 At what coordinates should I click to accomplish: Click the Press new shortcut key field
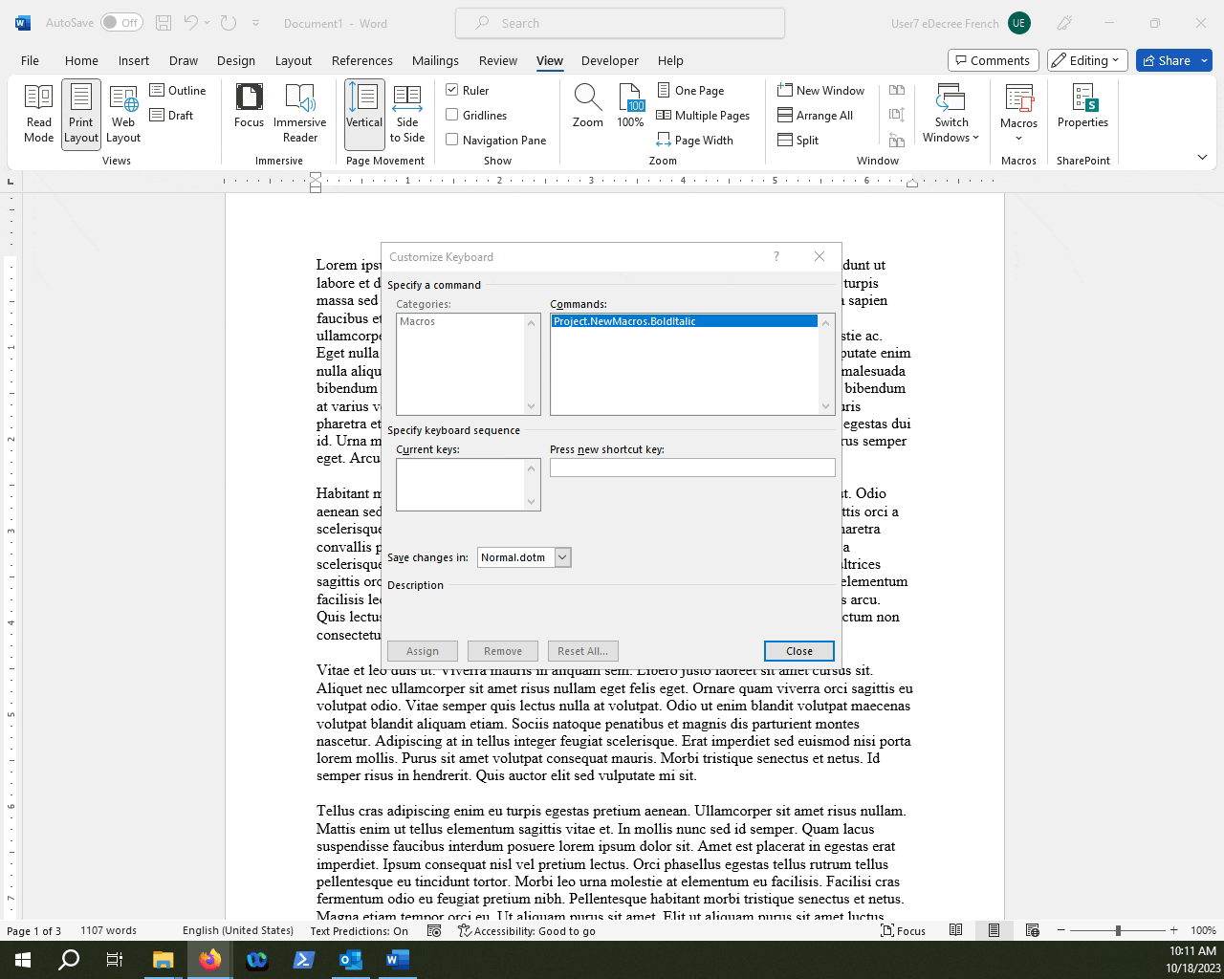pyautogui.click(x=692, y=468)
